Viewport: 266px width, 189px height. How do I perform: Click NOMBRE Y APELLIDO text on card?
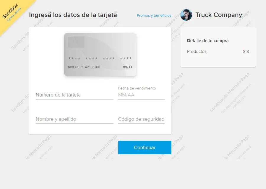(x=84, y=67)
